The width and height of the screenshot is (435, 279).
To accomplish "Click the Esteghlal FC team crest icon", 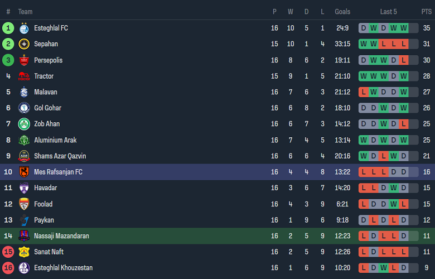I will [x=24, y=28].
